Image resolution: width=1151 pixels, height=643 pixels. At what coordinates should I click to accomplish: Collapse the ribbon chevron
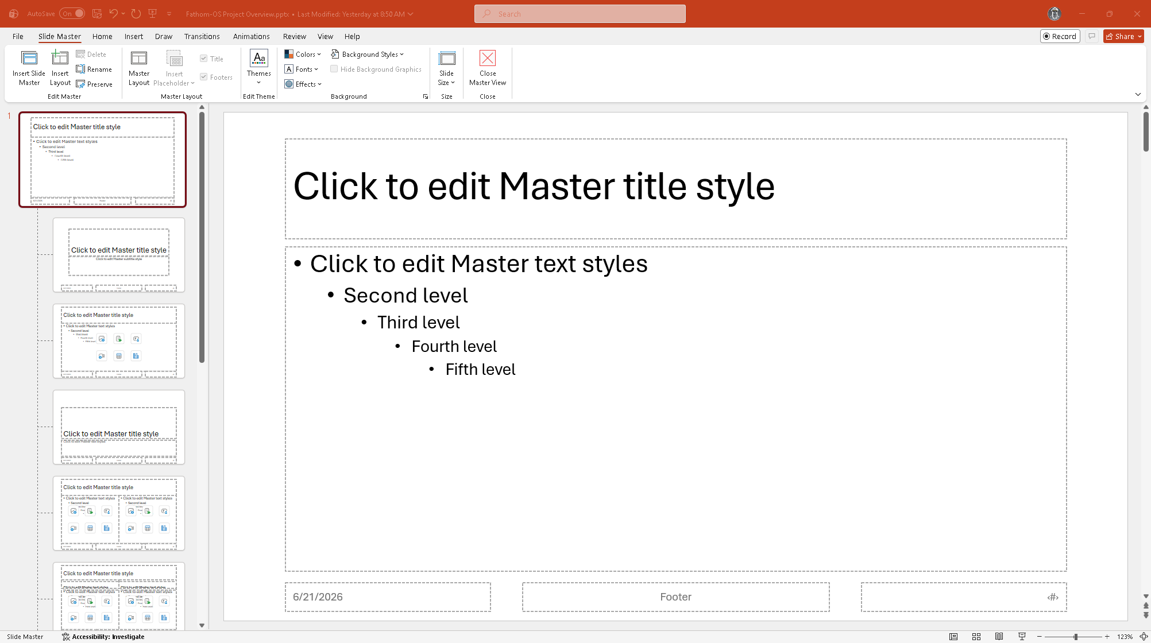tap(1138, 94)
